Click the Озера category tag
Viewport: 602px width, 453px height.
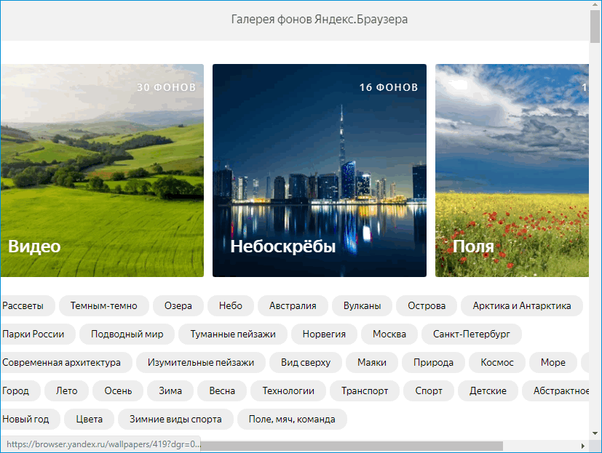point(178,306)
